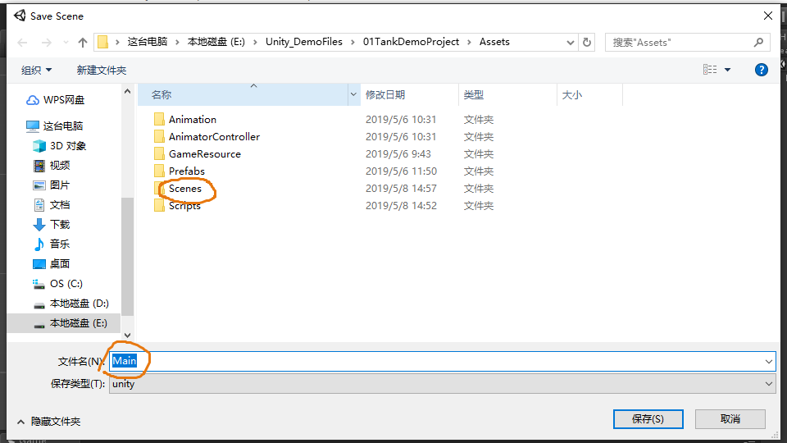The image size is (787, 443).
Task: Open the 名称 column filter dropdown
Action: pyautogui.click(x=353, y=95)
